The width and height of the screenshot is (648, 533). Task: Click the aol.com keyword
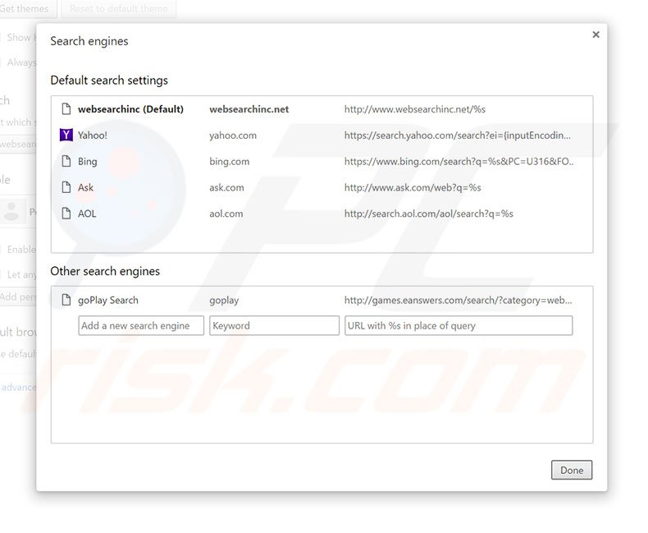click(226, 214)
